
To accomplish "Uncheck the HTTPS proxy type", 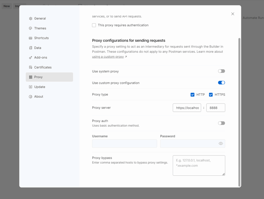I will 211,94.
